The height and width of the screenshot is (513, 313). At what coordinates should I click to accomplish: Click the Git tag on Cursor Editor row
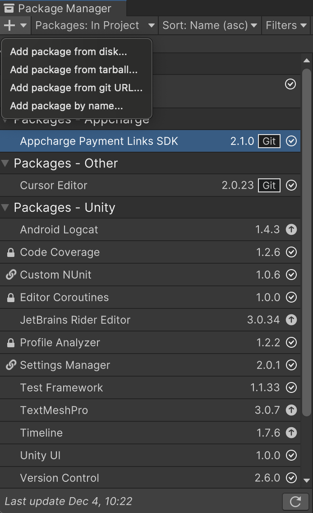click(x=269, y=185)
